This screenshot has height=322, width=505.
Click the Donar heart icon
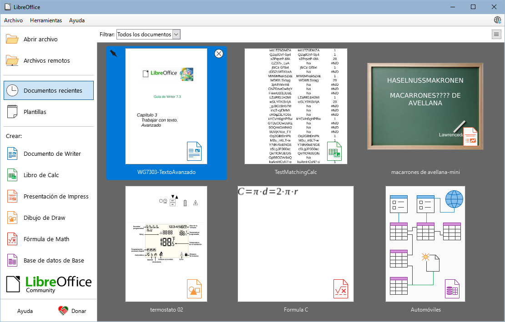coord(63,311)
